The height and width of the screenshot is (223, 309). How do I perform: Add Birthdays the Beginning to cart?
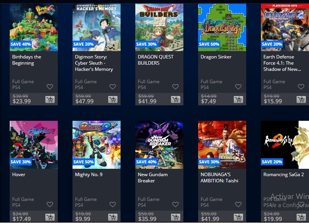click(x=50, y=99)
